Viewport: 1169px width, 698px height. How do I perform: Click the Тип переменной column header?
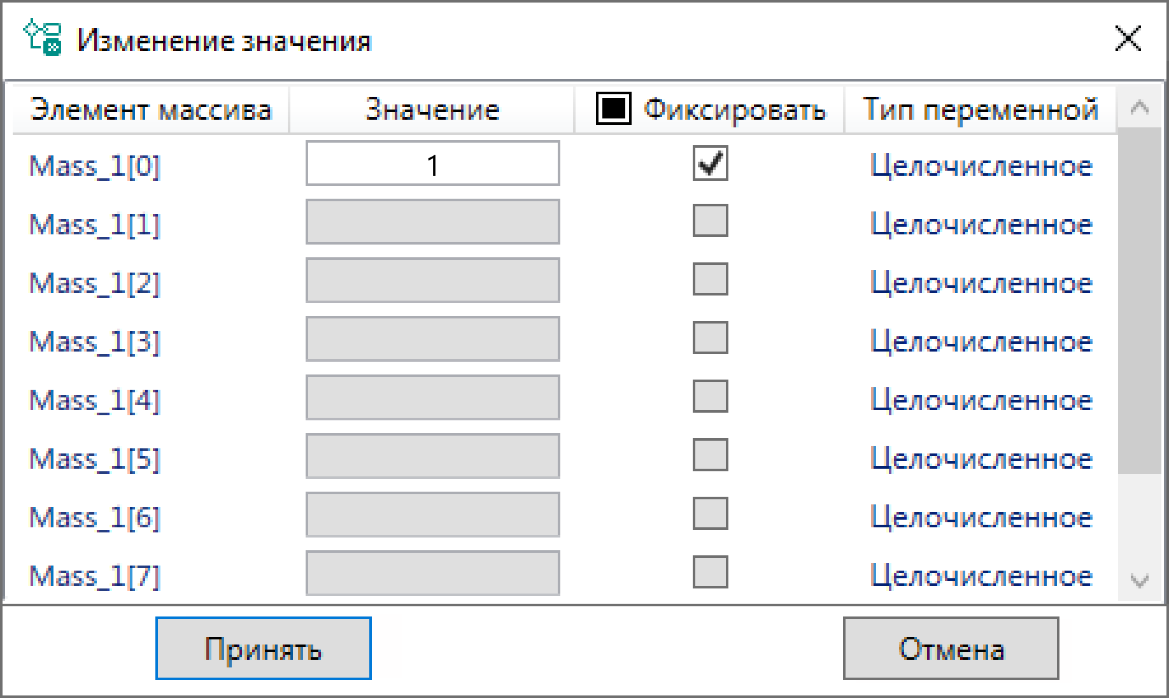click(980, 110)
